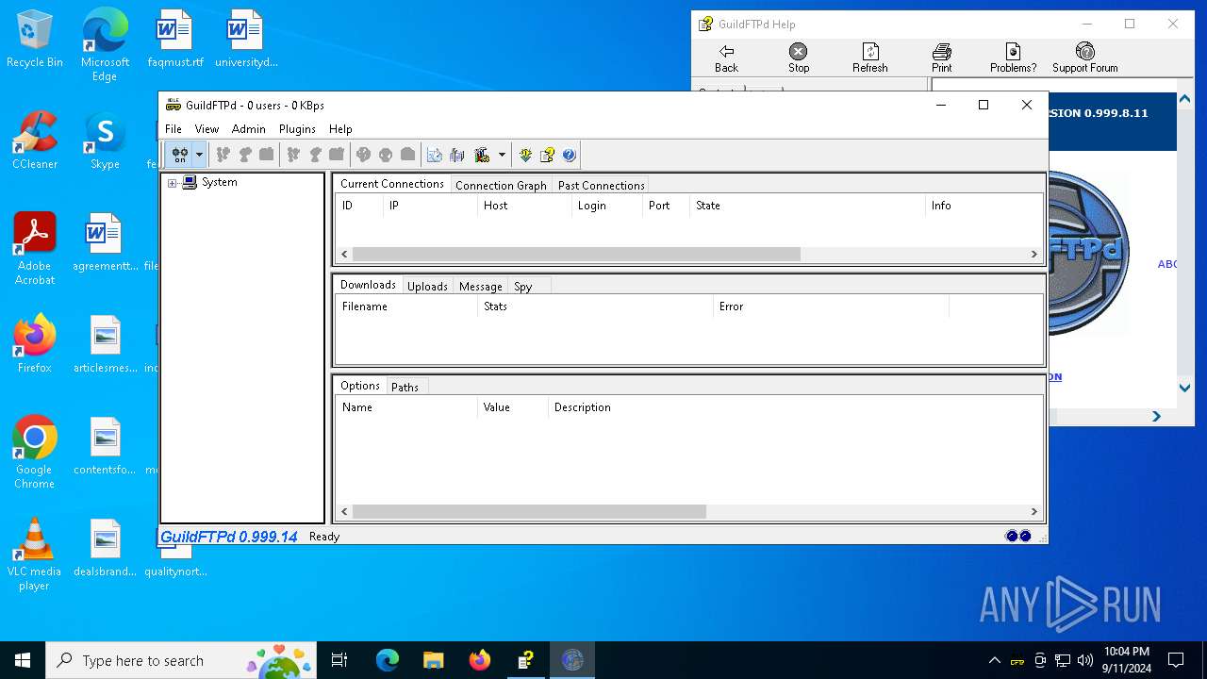
Task: Click Problems? button in Help window
Action: click(1013, 58)
